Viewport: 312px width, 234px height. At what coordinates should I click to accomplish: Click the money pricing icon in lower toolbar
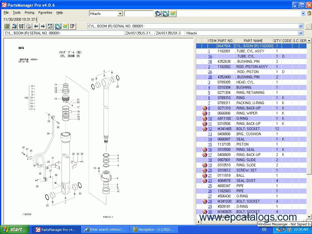pyautogui.click(x=65, y=26)
